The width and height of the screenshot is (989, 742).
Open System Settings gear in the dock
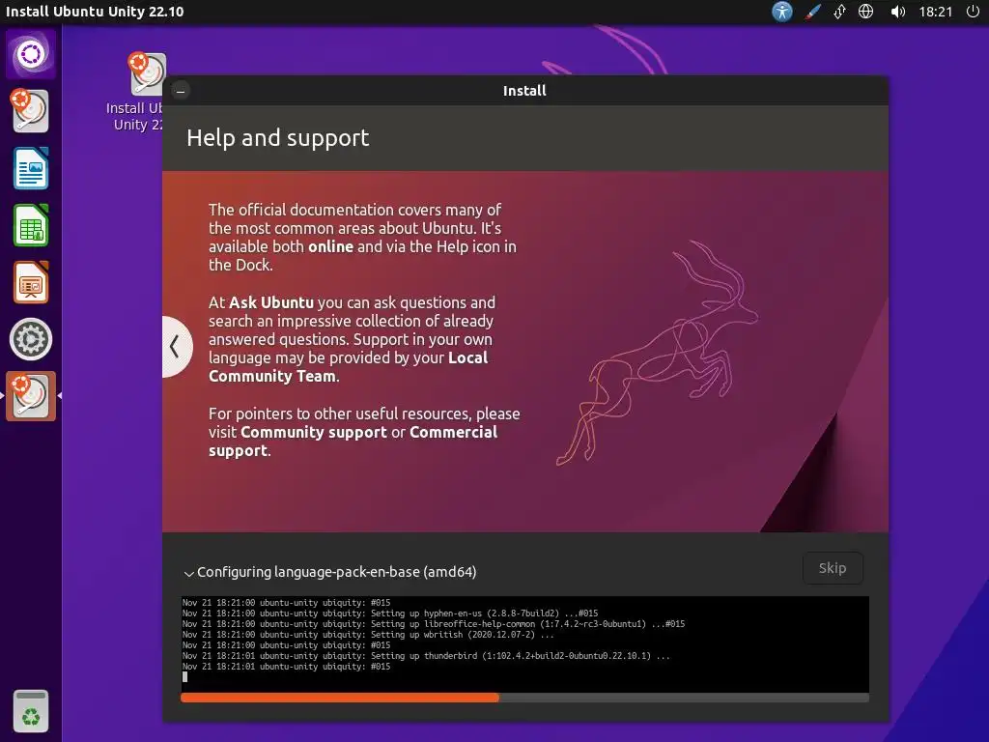point(31,339)
